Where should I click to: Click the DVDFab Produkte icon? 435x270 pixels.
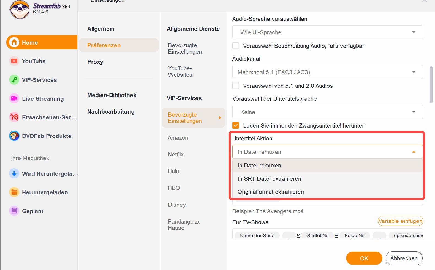14,136
